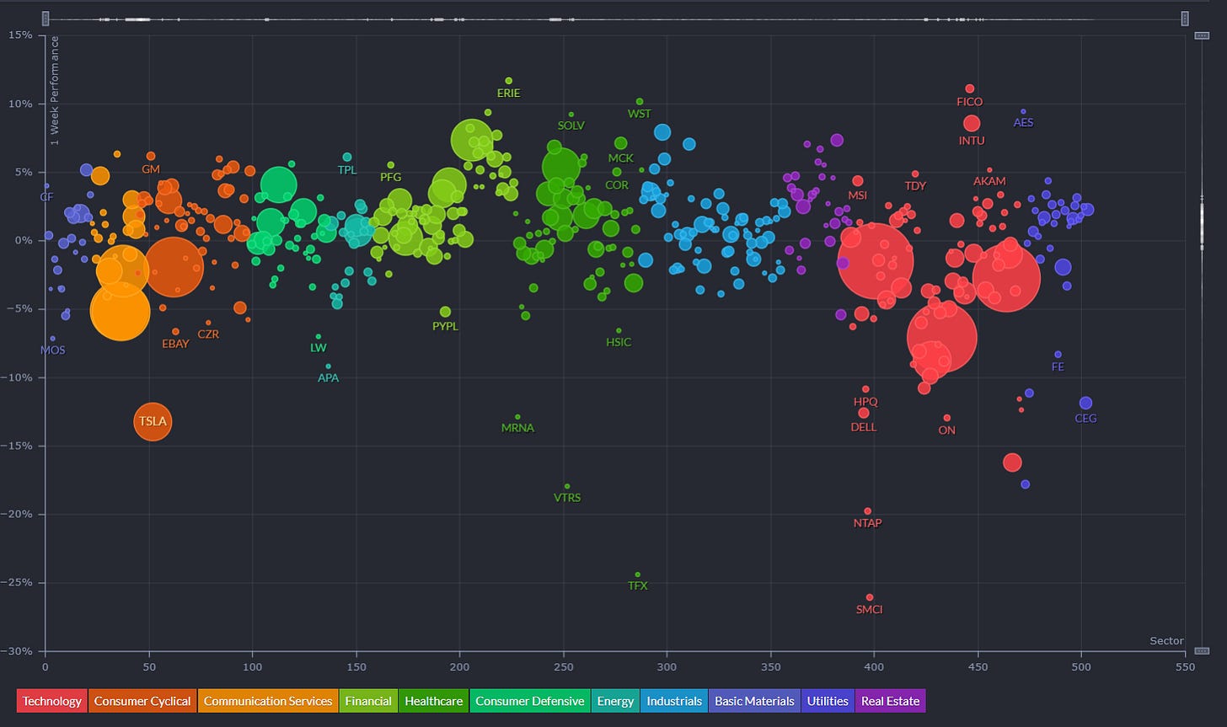Screen dimensions: 1227x727
Task: Select the MCK data point bubble
Action: [621, 143]
